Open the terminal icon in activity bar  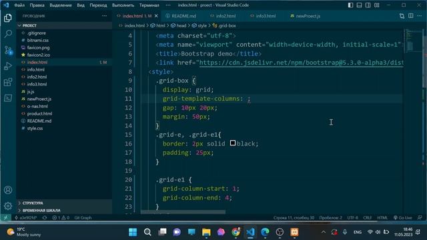[8, 98]
